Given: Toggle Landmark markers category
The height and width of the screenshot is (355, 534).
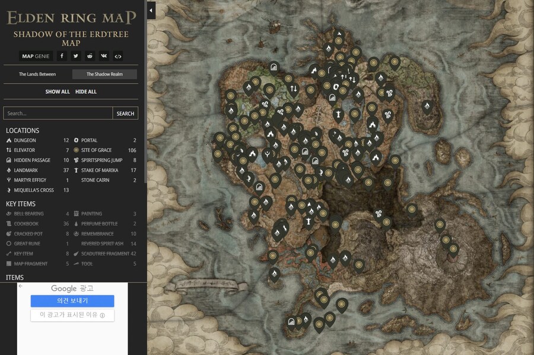Looking at the screenshot, I should (x=37, y=170).
